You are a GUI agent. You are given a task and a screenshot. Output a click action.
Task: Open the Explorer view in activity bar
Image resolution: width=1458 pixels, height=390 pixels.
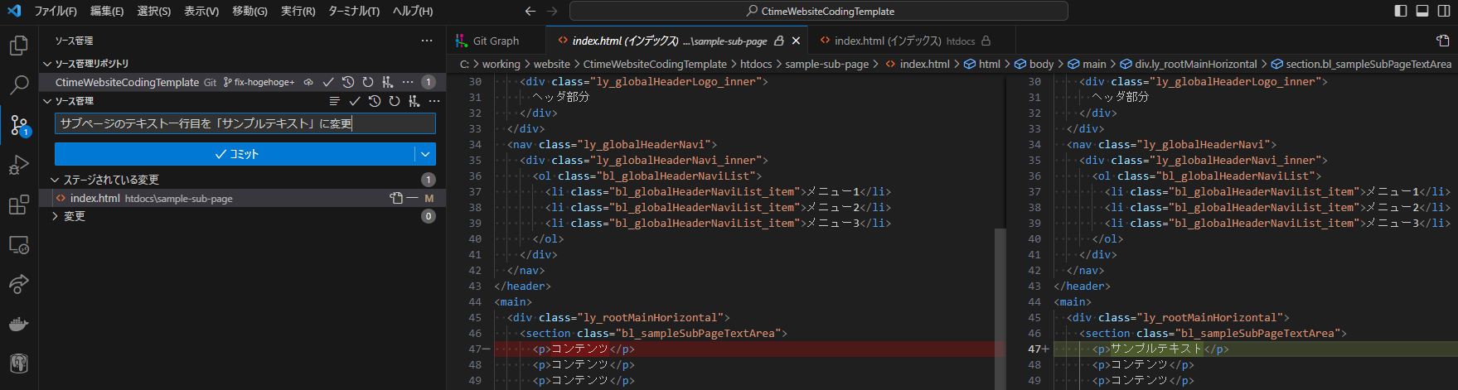coord(18,46)
